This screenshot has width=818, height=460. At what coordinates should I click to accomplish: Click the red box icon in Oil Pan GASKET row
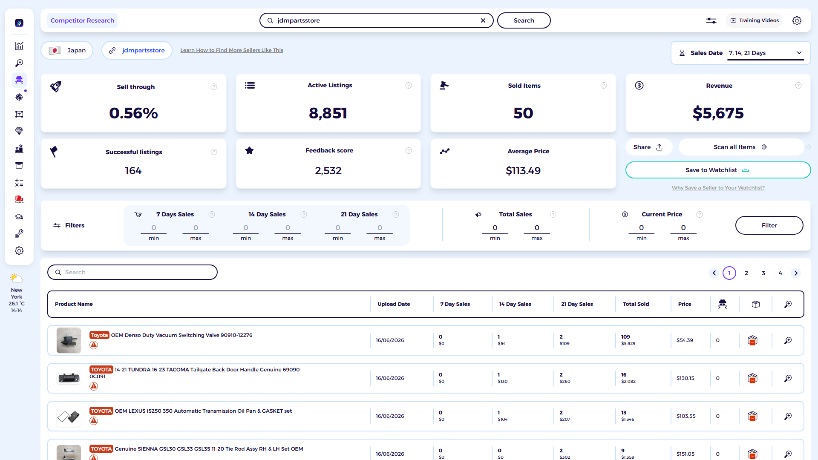(752, 416)
